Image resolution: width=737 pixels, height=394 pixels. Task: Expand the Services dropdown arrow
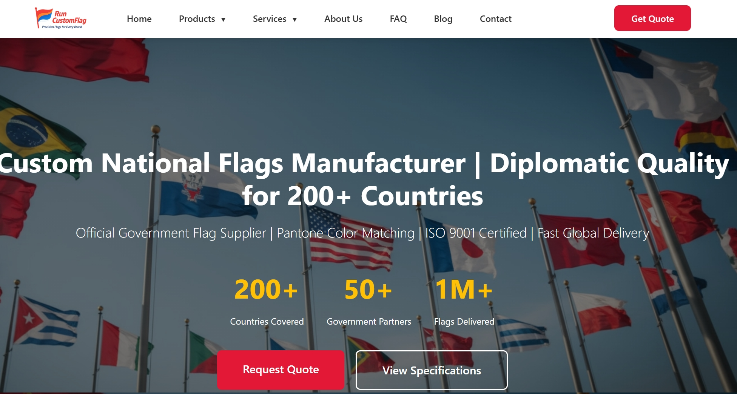[x=295, y=20]
